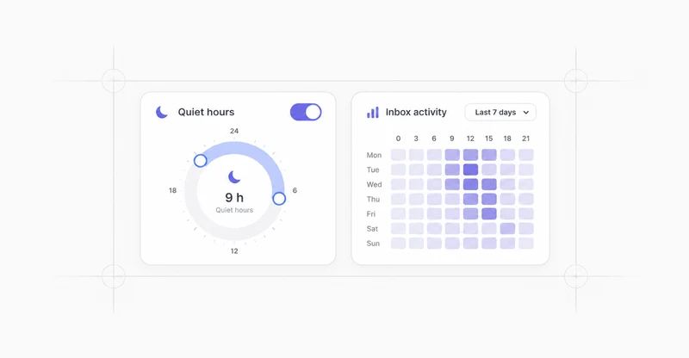The image size is (689, 358).
Task: Click the Wed row label
Action: [x=374, y=184]
